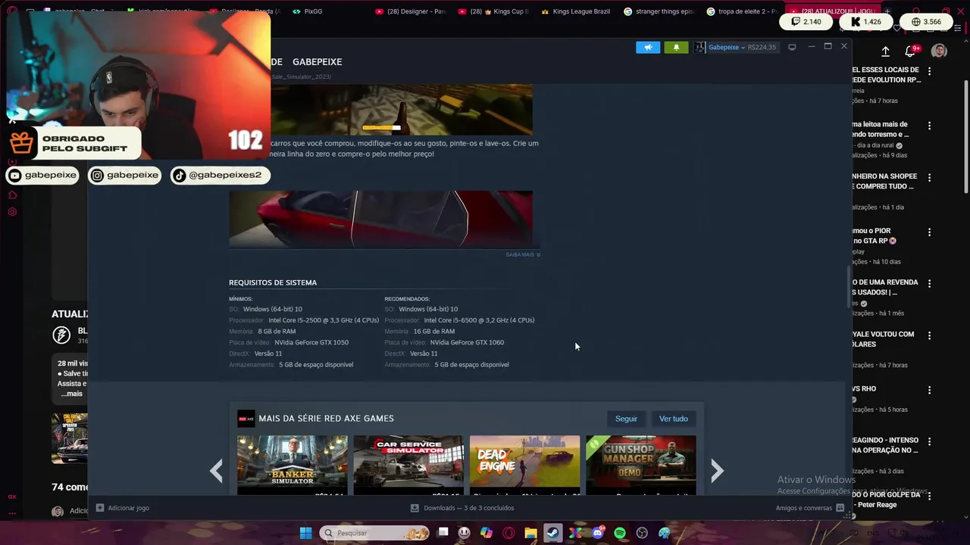Image resolution: width=970 pixels, height=545 pixels.
Task: Open the GABEPEIXE profile tab in Steam
Action: point(317,62)
